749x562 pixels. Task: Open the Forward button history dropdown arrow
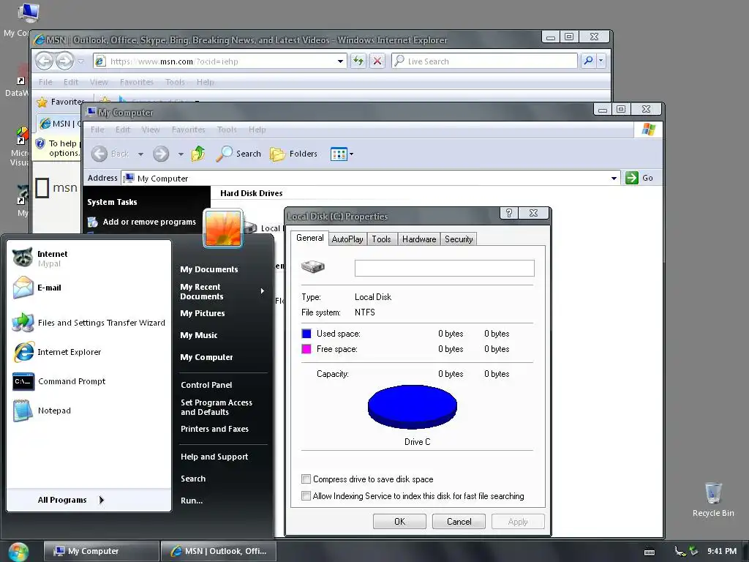181,154
